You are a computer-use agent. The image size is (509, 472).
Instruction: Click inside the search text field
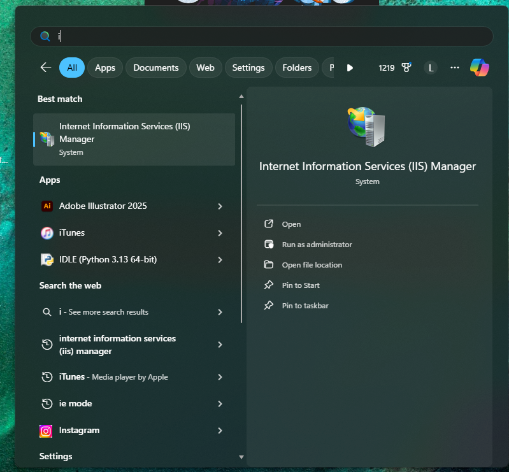click(268, 36)
